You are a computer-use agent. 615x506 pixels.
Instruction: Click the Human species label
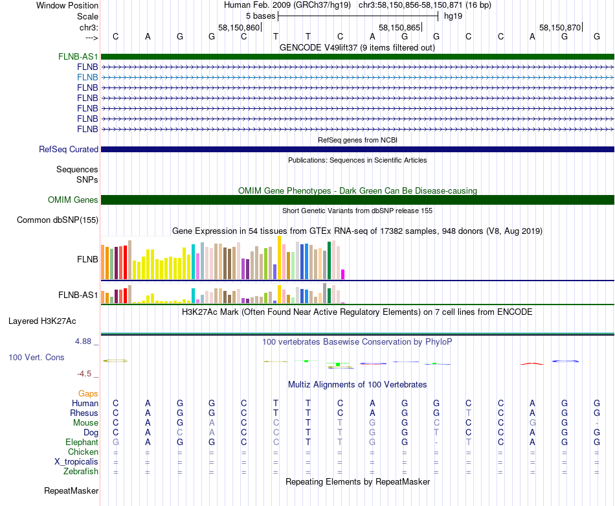(x=85, y=403)
